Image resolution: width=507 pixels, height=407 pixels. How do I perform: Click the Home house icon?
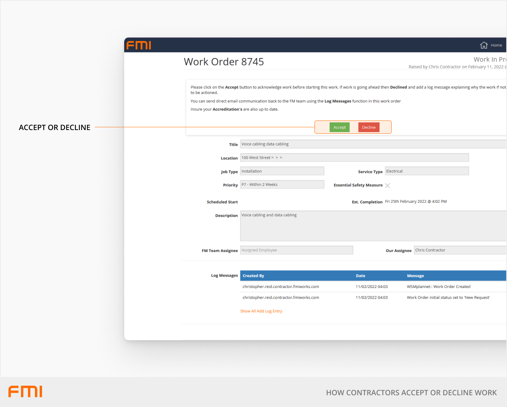(x=483, y=45)
